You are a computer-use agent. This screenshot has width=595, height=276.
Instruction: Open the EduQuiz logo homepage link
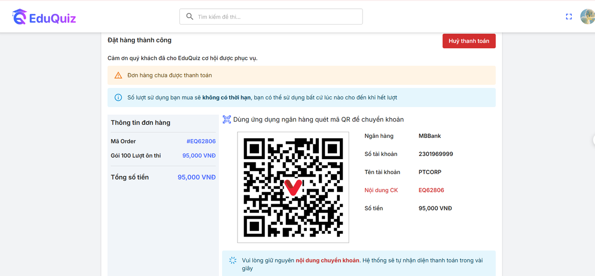pos(44,18)
